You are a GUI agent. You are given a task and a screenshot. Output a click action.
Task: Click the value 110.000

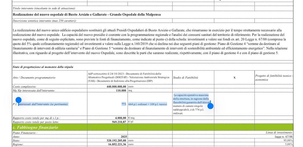(121, 90)
